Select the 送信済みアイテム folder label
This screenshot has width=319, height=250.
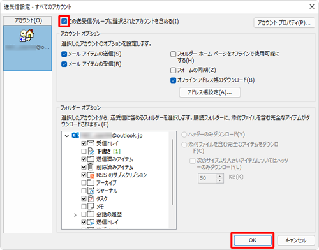(115, 159)
